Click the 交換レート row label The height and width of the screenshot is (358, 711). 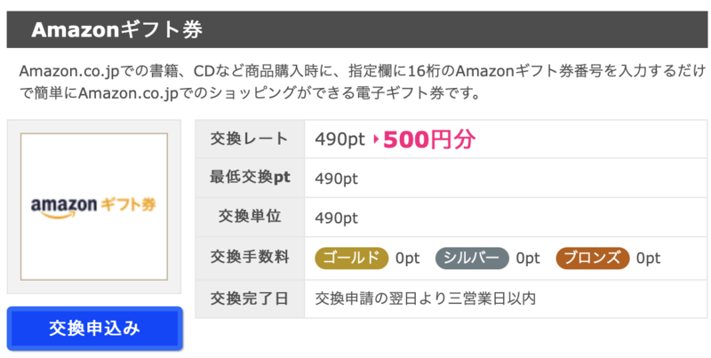click(250, 139)
